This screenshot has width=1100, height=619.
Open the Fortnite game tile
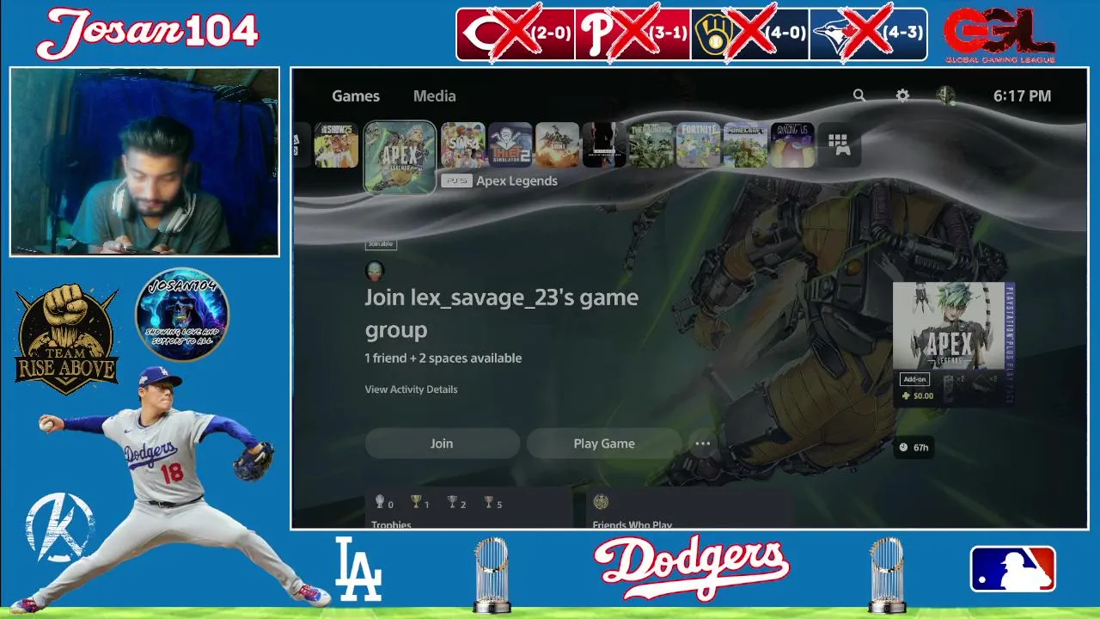[x=698, y=144]
